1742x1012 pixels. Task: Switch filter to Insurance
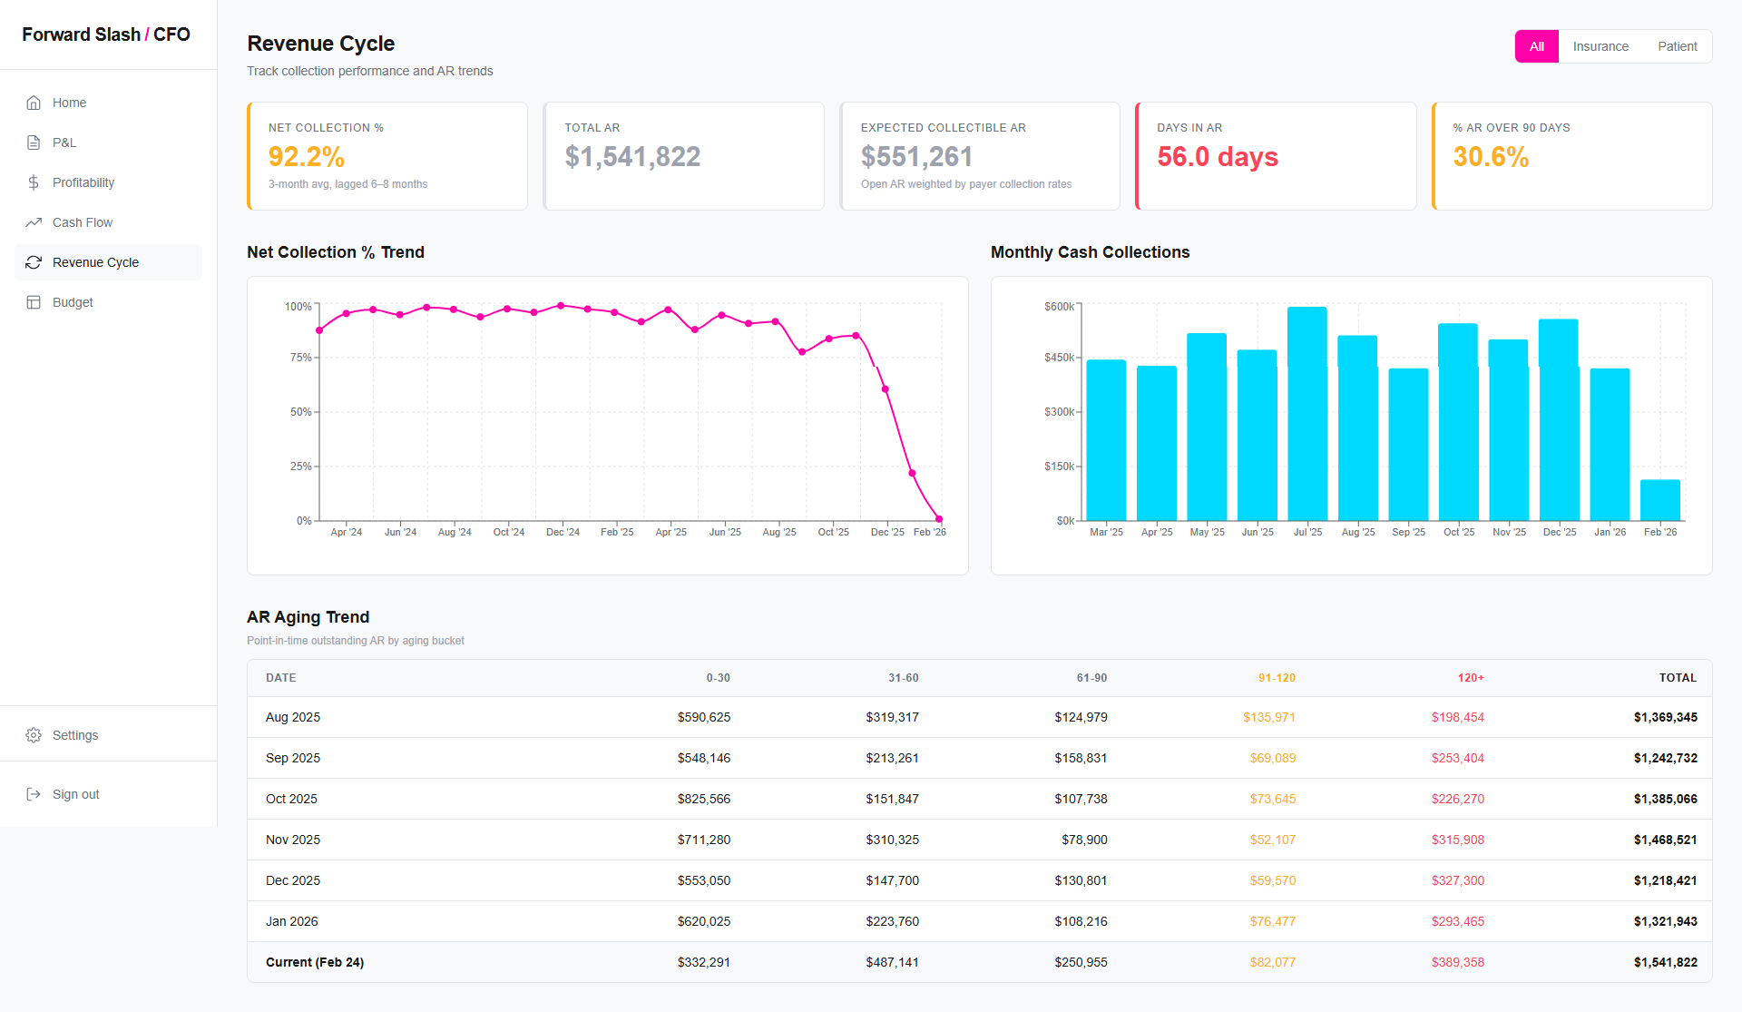pyautogui.click(x=1600, y=46)
